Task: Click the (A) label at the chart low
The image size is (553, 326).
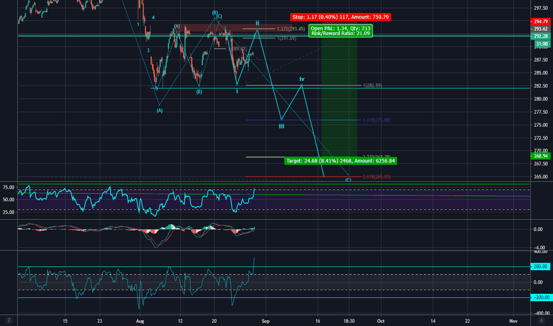Action: 160,111
